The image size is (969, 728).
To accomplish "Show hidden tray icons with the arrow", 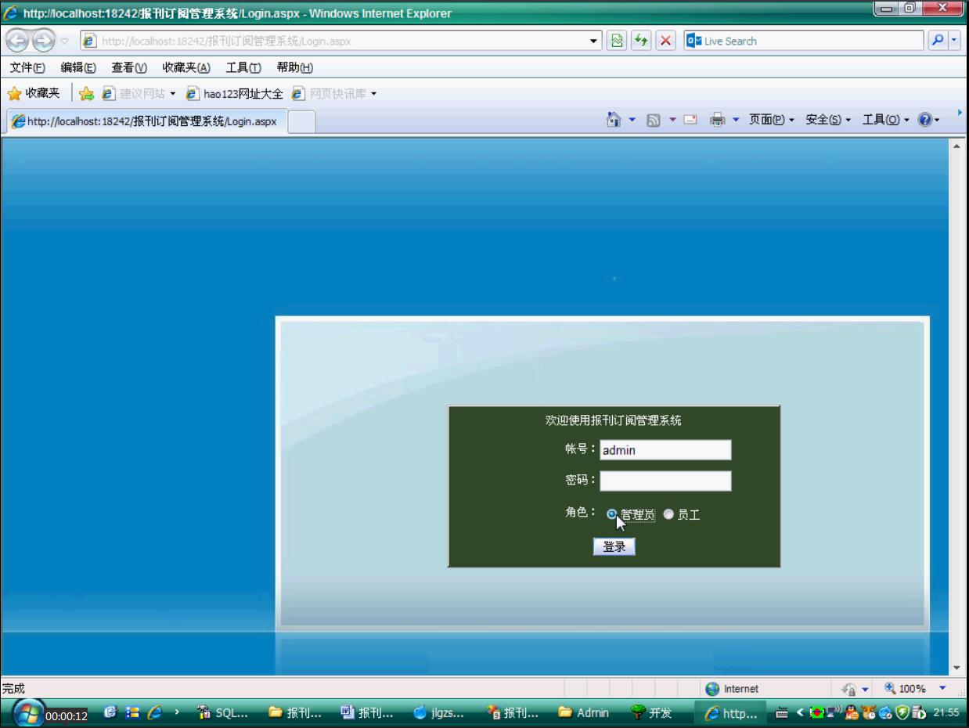I will 800,713.
